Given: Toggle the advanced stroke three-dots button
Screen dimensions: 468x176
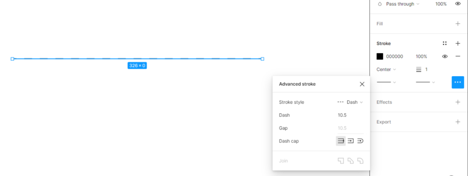Looking at the screenshot, I should coord(457,82).
